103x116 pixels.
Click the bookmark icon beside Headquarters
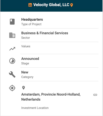(12, 22)
